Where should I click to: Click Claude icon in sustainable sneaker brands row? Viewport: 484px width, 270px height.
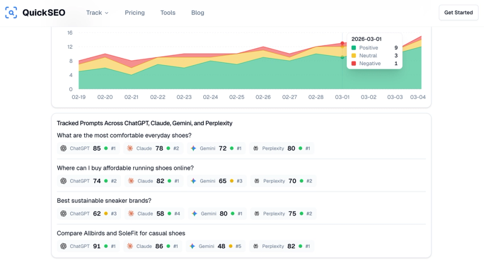tap(131, 213)
